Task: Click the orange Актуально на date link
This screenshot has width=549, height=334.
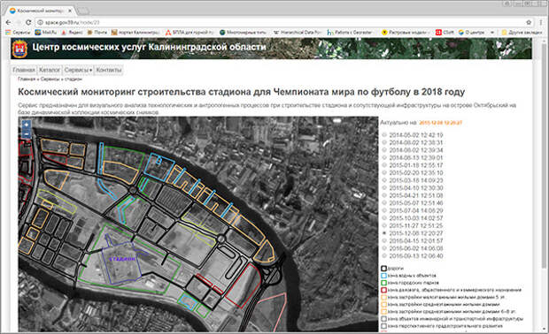Action: (x=440, y=123)
